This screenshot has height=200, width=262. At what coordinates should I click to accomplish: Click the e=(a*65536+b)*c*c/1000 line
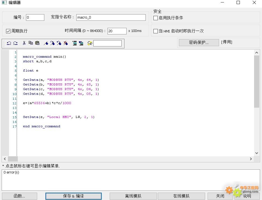click(x=47, y=103)
